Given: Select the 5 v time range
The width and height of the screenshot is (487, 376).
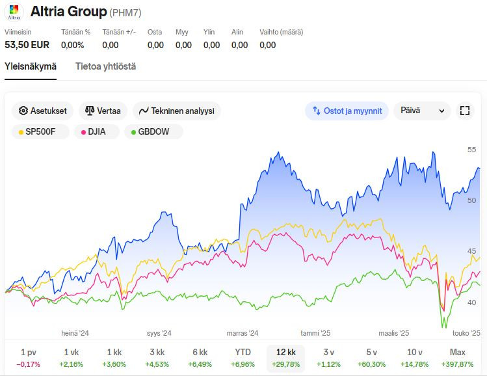Looking at the screenshot, I should pyautogui.click(x=371, y=358).
